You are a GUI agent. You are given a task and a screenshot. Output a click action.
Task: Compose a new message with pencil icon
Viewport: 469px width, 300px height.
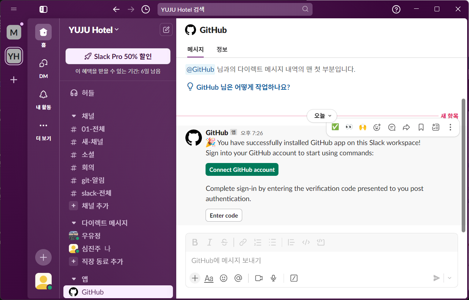pos(166,30)
